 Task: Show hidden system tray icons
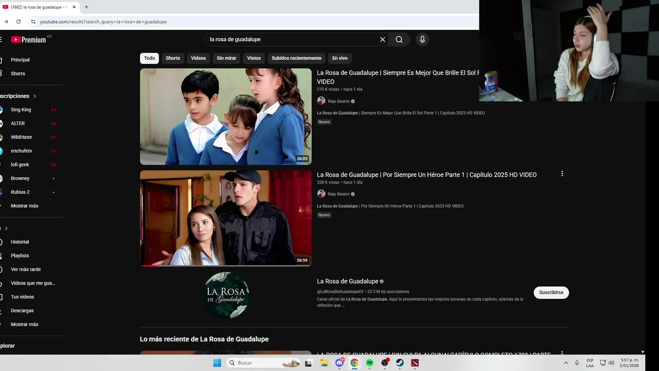566,363
